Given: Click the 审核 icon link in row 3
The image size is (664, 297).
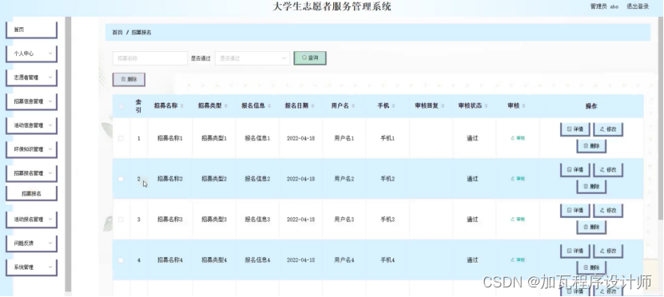Looking at the screenshot, I should 518,220.
